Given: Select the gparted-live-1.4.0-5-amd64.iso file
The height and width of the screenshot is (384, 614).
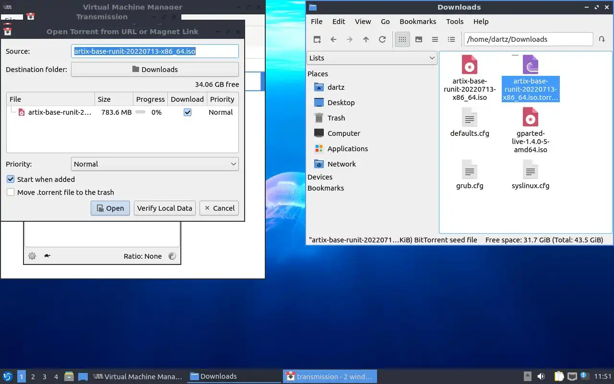Looking at the screenshot, I should [531, 130].
